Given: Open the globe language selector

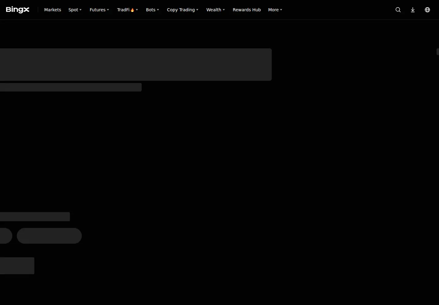Looking at the screenshot, I should pos(427,10).
